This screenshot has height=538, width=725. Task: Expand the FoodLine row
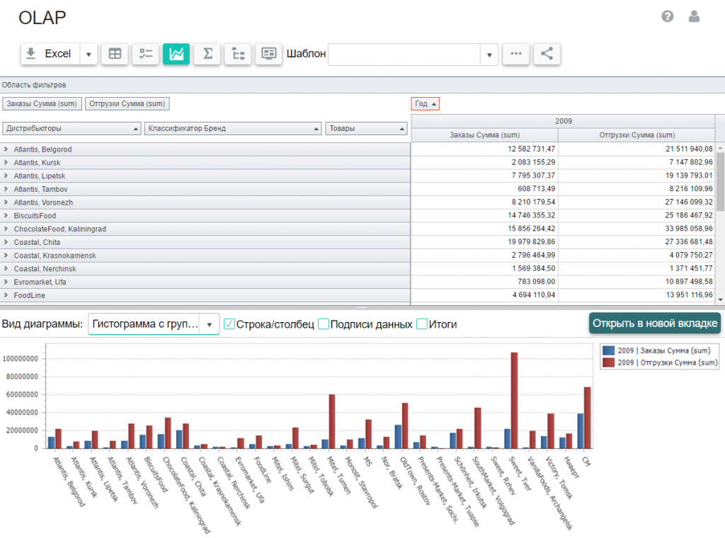[x=6, y=295]
